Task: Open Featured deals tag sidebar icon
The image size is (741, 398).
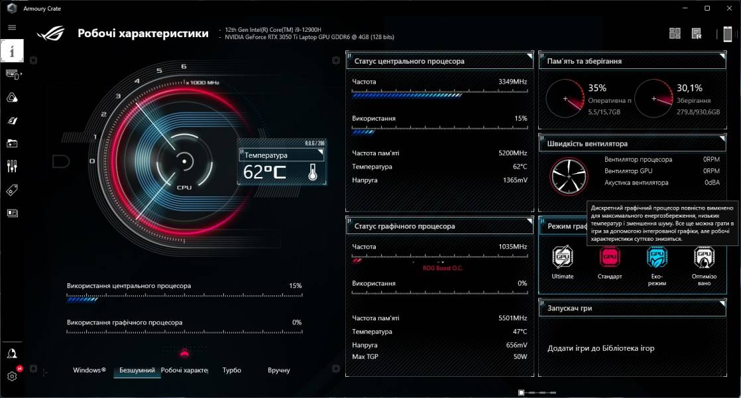Action: tap(12, 190)
